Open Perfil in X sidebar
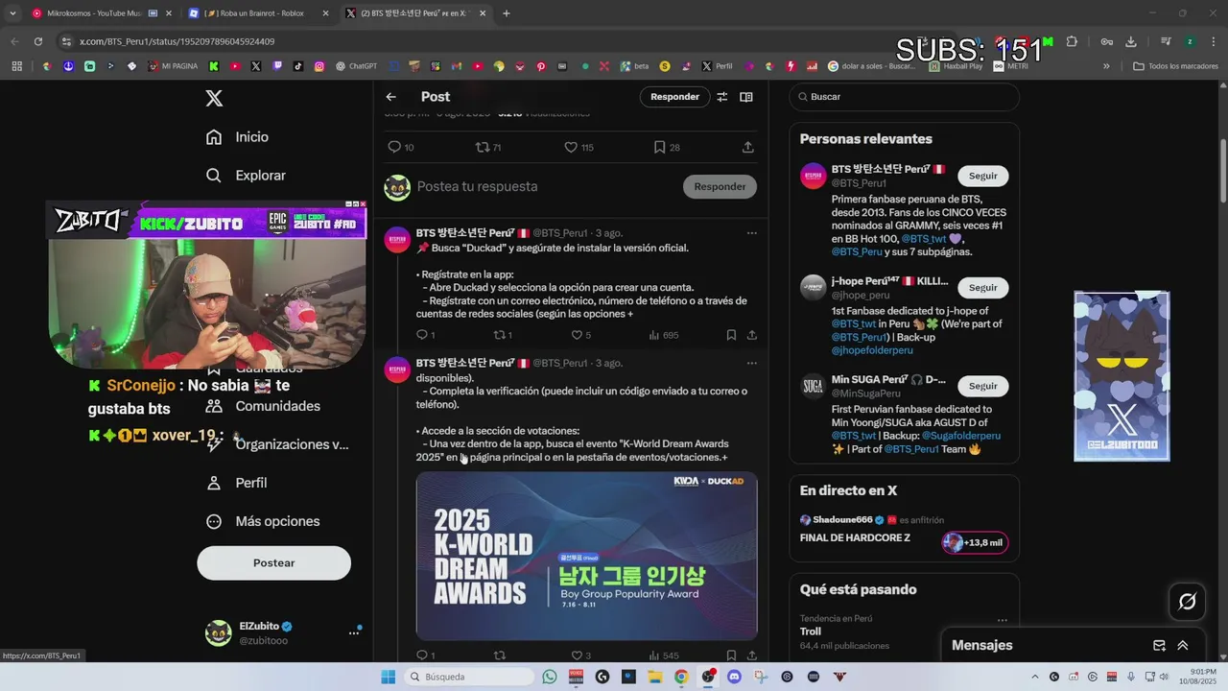 (x=237, y=483)
